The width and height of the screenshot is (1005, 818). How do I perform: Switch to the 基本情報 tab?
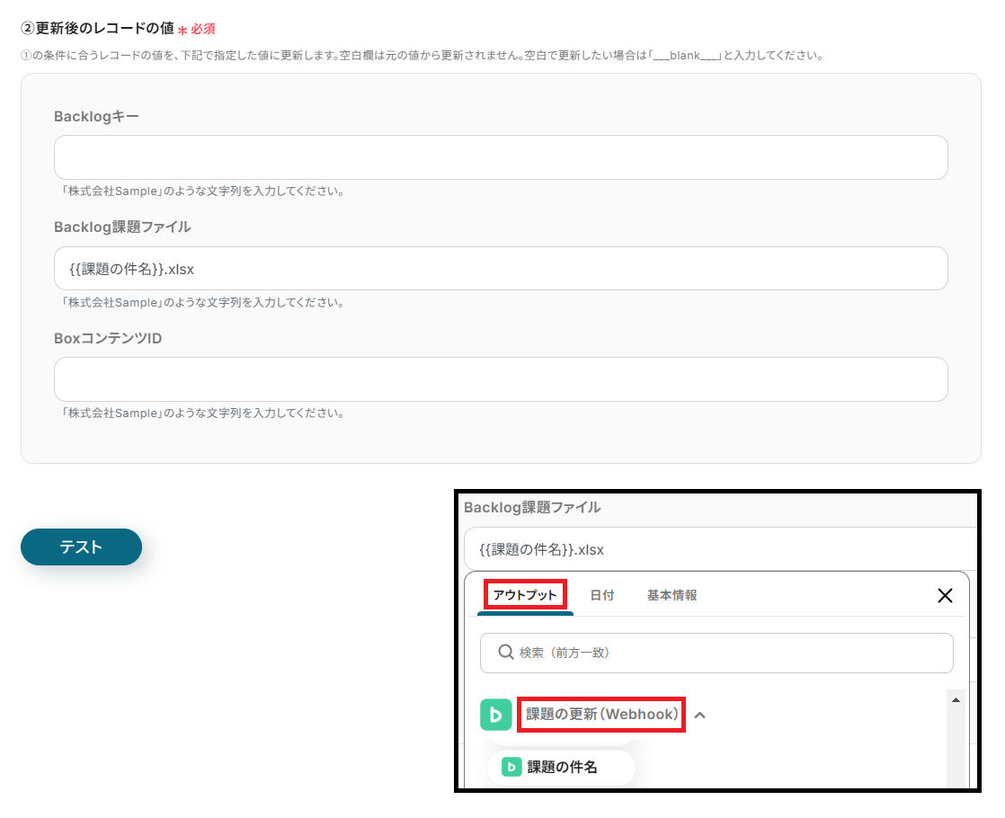coord(671,596)
